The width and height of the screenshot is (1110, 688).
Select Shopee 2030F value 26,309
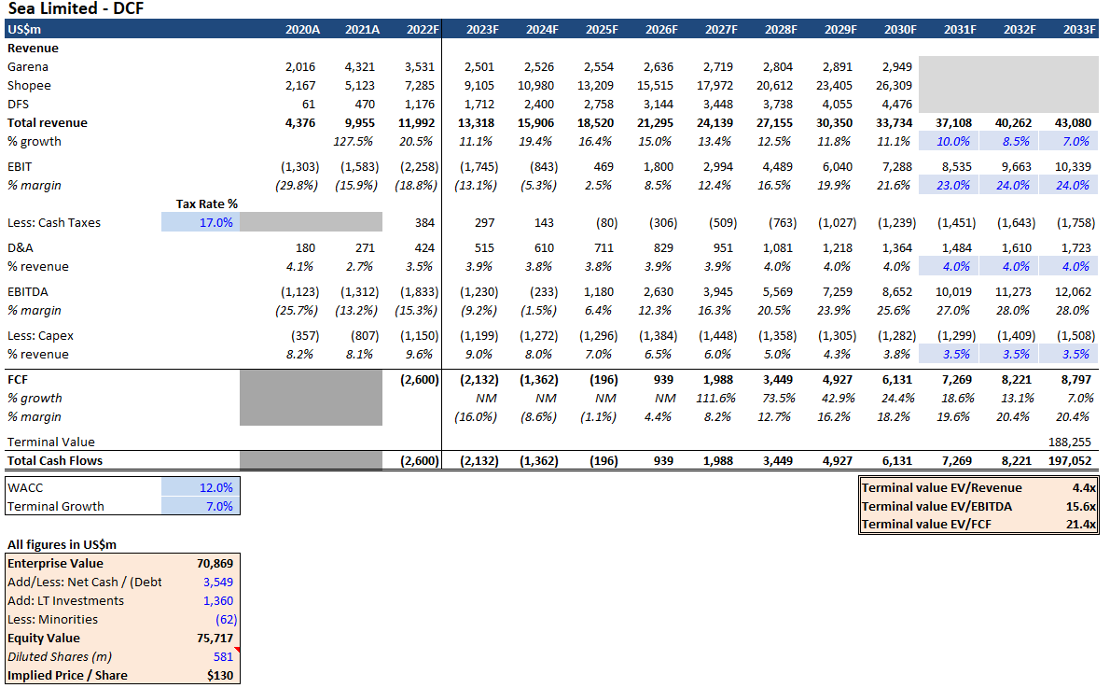click(x=895, y=85)
